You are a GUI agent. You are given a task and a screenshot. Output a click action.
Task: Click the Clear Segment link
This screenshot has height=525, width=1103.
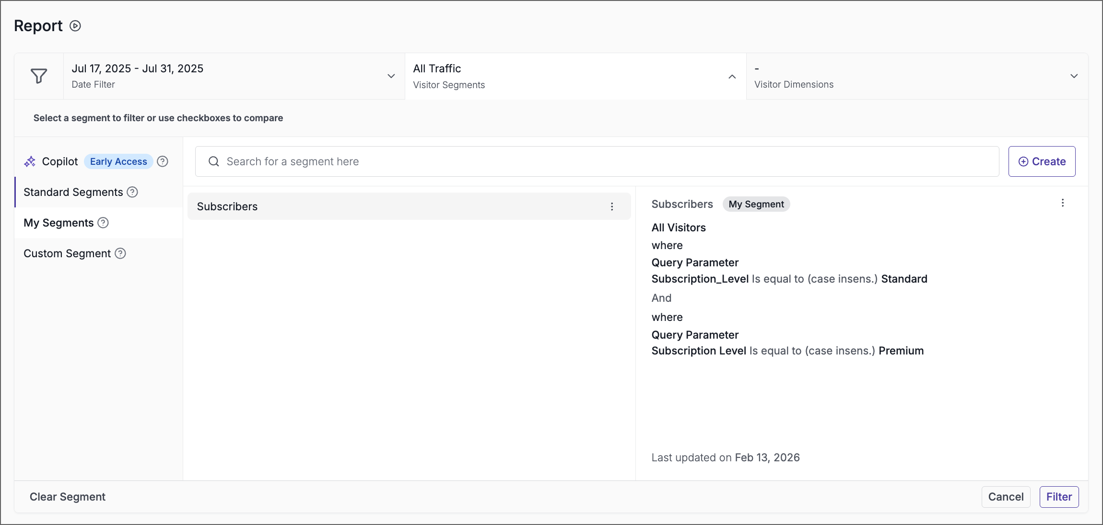point(67,497)
